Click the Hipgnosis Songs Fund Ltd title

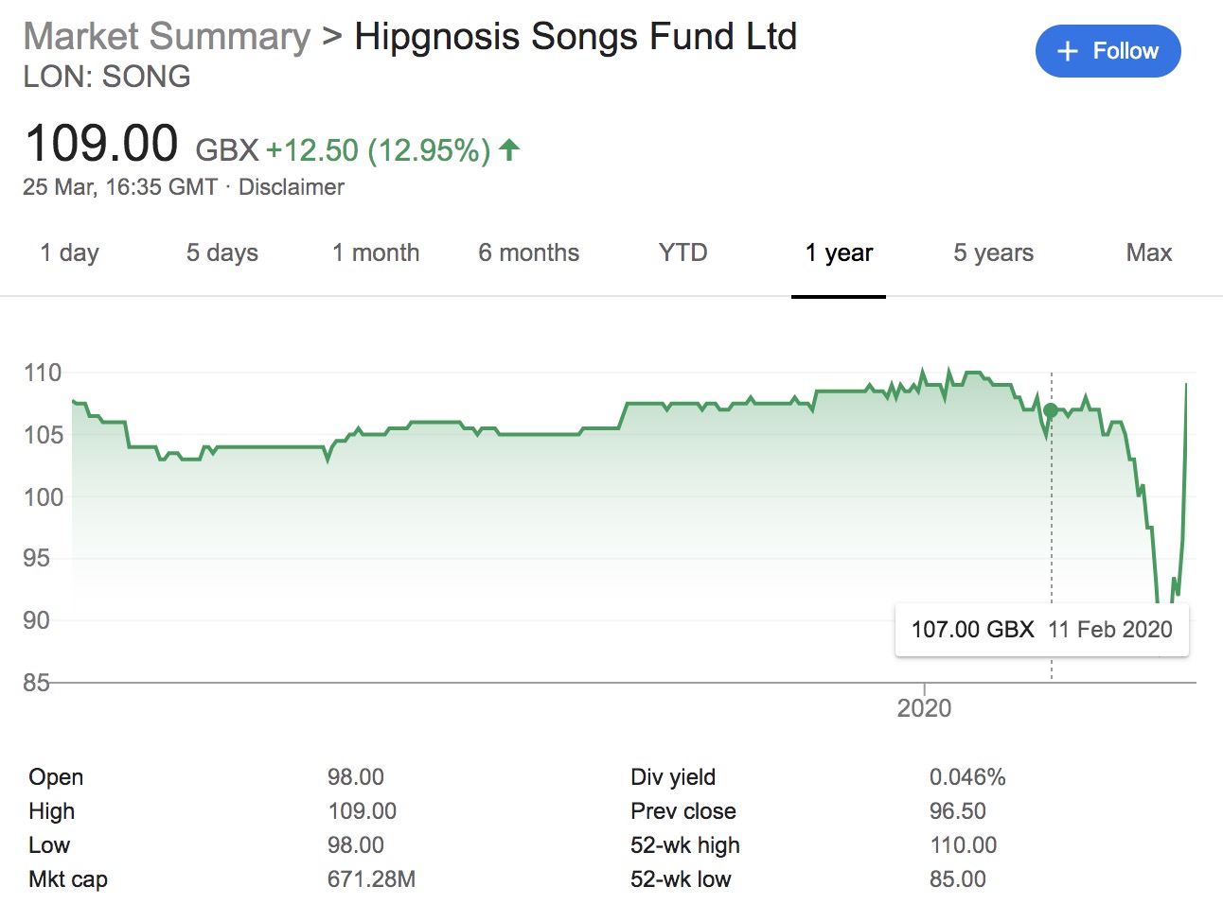click(576, 37)
